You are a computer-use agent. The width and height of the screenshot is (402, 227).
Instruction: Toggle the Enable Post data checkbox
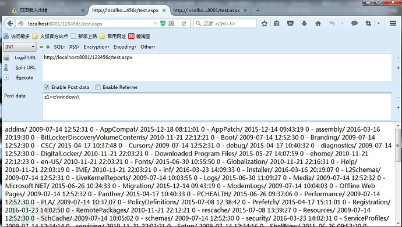coord(47,87)
